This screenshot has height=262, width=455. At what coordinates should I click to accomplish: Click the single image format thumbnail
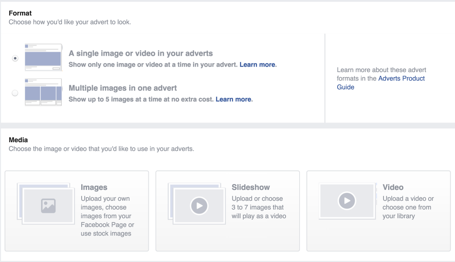pos(43,57)
